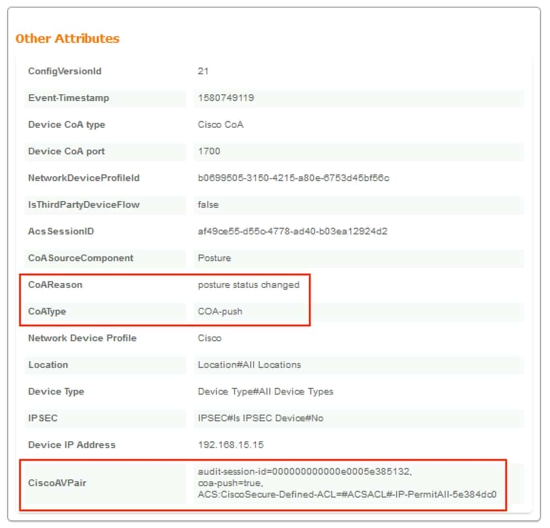The width and height of the screenshot is (550, 528).
Task: Select the NetworkDeviceProfileId label
Action: (x=84, y=178)
